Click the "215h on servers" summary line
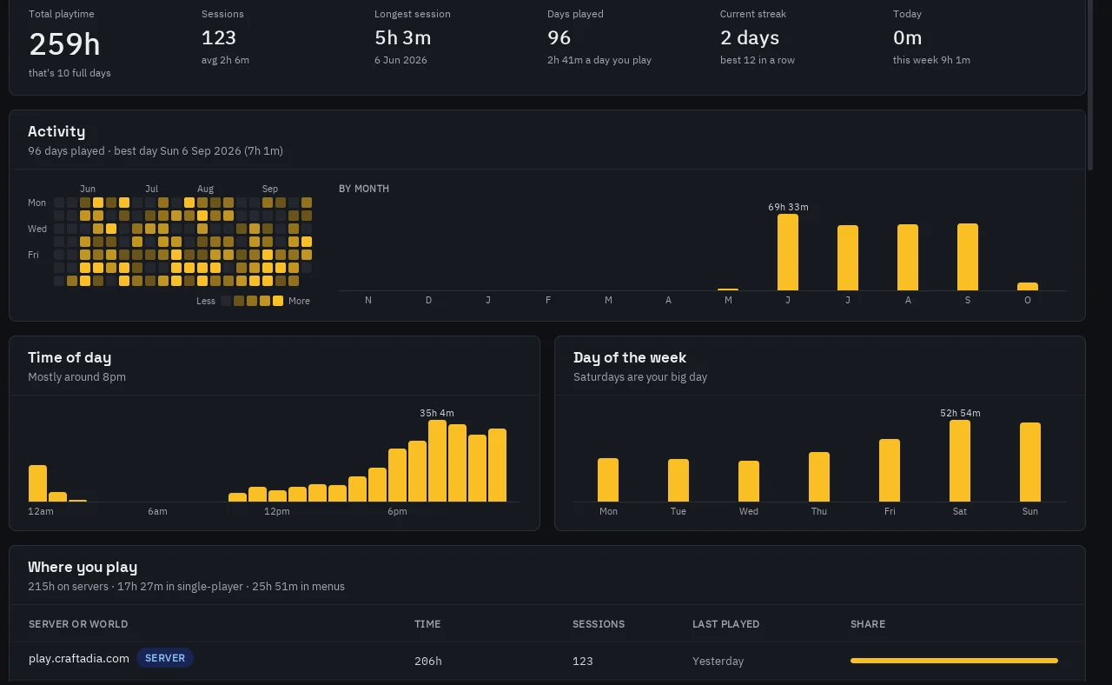Image resolution: width=1112 pixels, height=685 pixels. (186, 586)
